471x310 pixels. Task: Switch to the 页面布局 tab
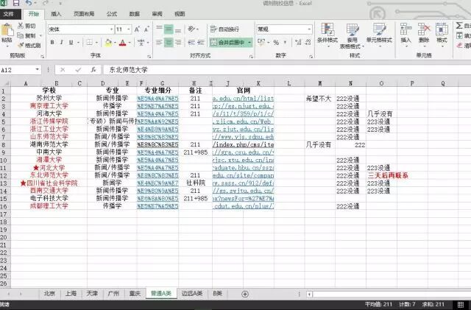point(84,14)
